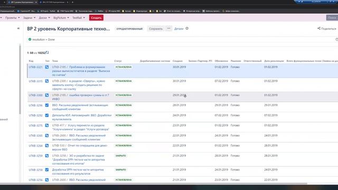Viewport: 338px width, 190px height.
Task: Click the Поиск search field
Action: (332, 17)
